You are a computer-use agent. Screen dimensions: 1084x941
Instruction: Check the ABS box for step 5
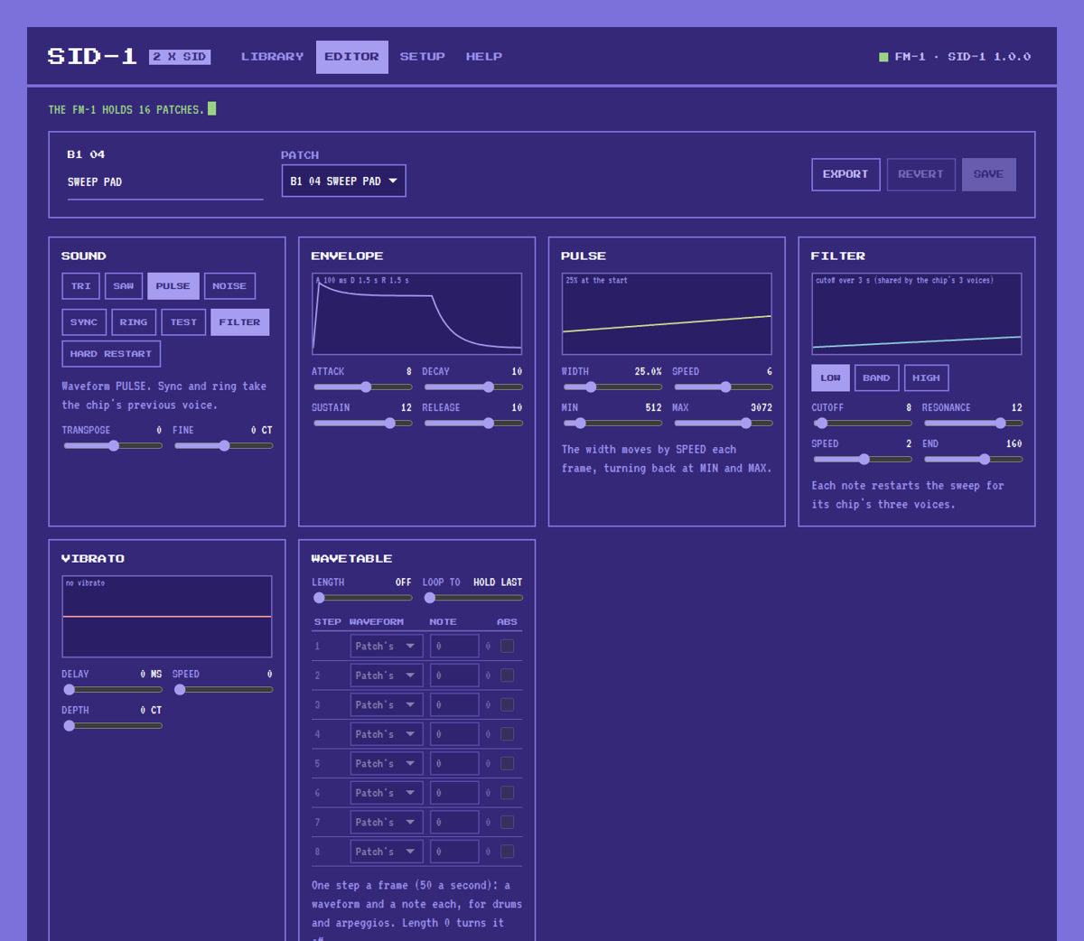click(508, 763)
